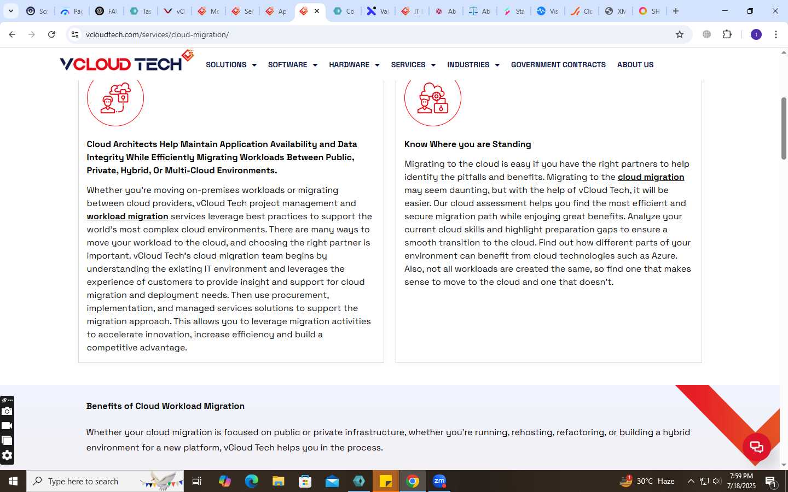
Task: Switch to the Sta browser tab
Action: tap(514, 11)
